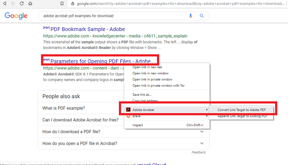288x165 pixels.
Task: Select 'Open link in new tab'
Action: pyautogui.click(x=147, y=67)
